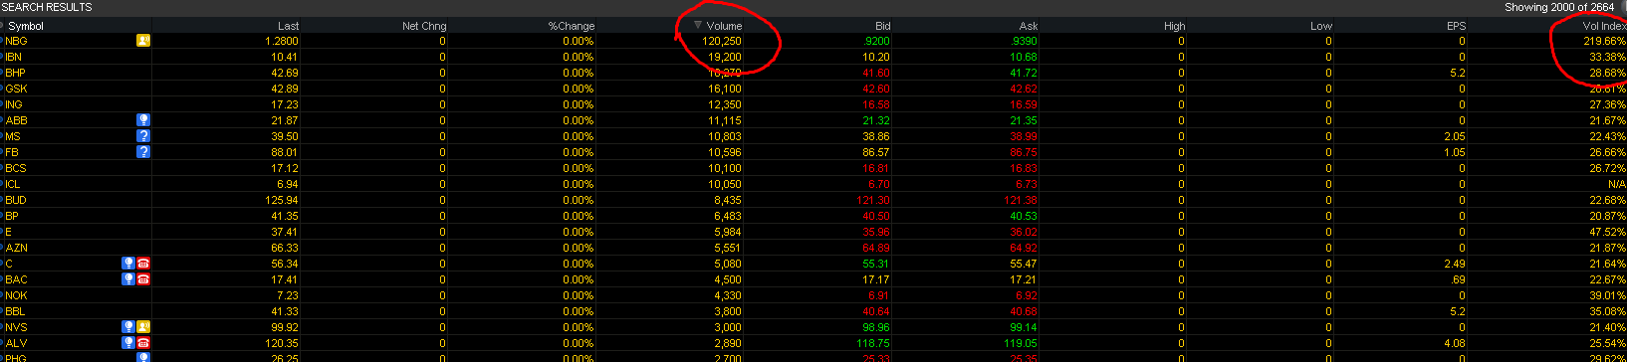Select the BUD symbol
Image resolution: width=1627 pixels, height=362 pixels.
pos(16,200)
